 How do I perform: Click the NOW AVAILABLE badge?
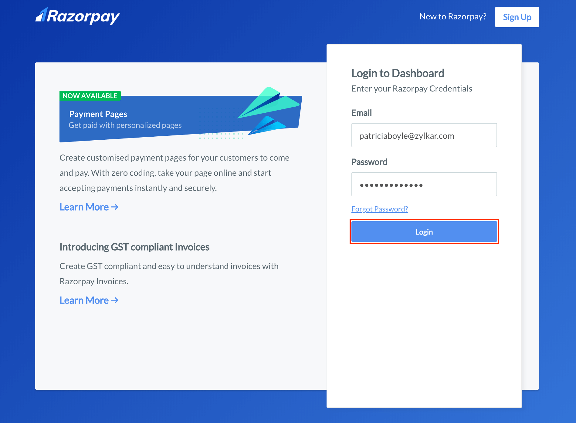point(90,95)
